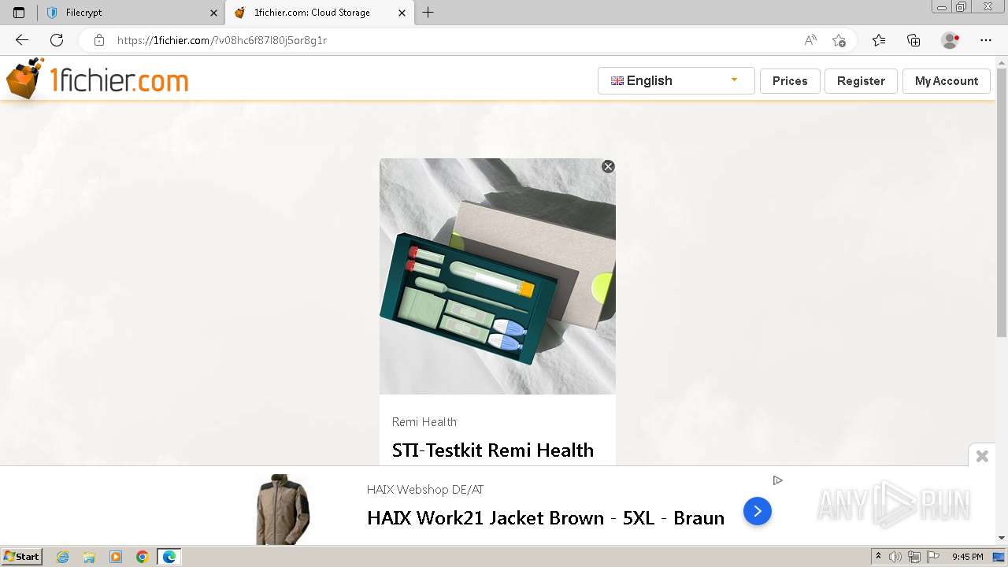Viewport: 1008px width, 567px height.
Task: Select the 1fichier.com Cloud Storage tab
Action: coord(319,13)
